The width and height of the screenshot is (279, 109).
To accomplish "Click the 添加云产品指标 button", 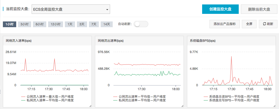I will click(225, 24).
